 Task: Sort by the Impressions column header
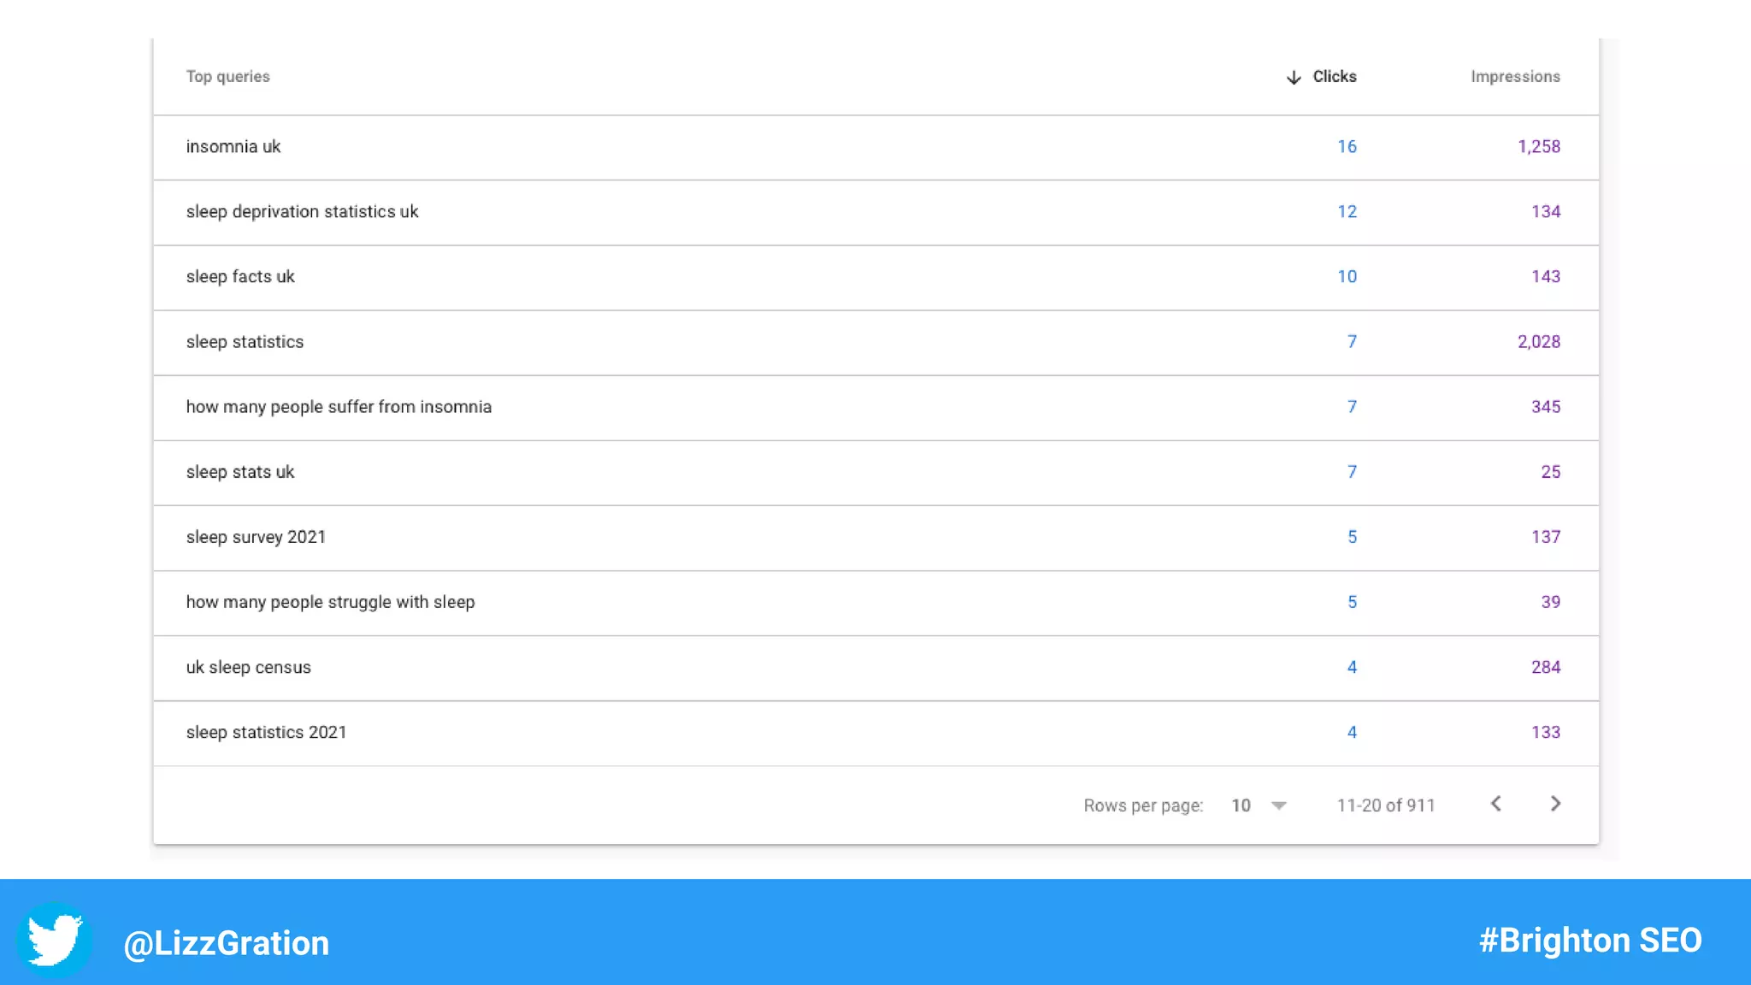point(1515,77)
